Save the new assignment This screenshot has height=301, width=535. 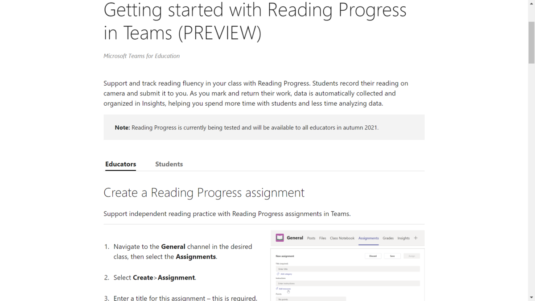pos(392,256)
